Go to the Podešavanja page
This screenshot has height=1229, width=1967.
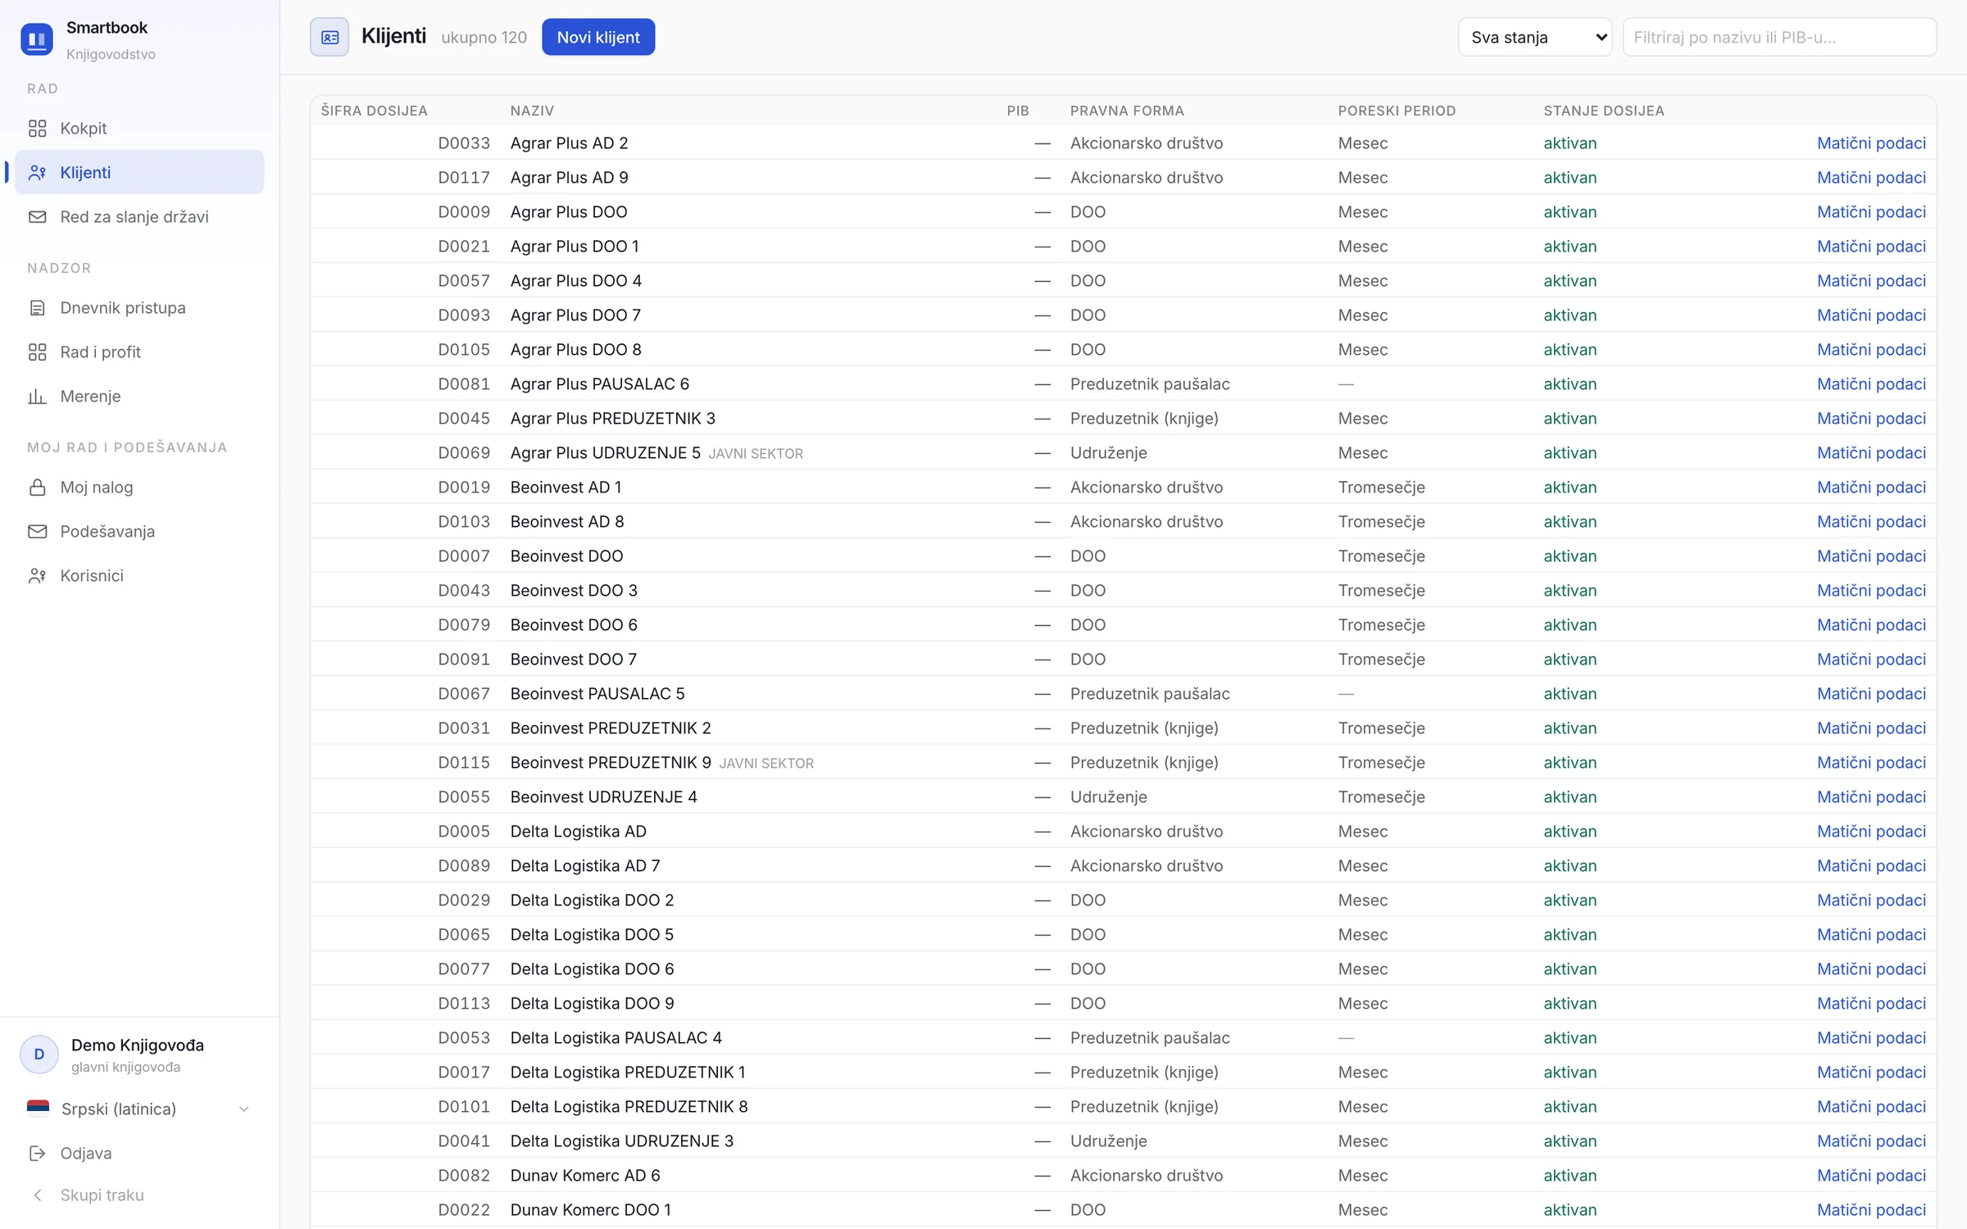[x=139, y=532]
